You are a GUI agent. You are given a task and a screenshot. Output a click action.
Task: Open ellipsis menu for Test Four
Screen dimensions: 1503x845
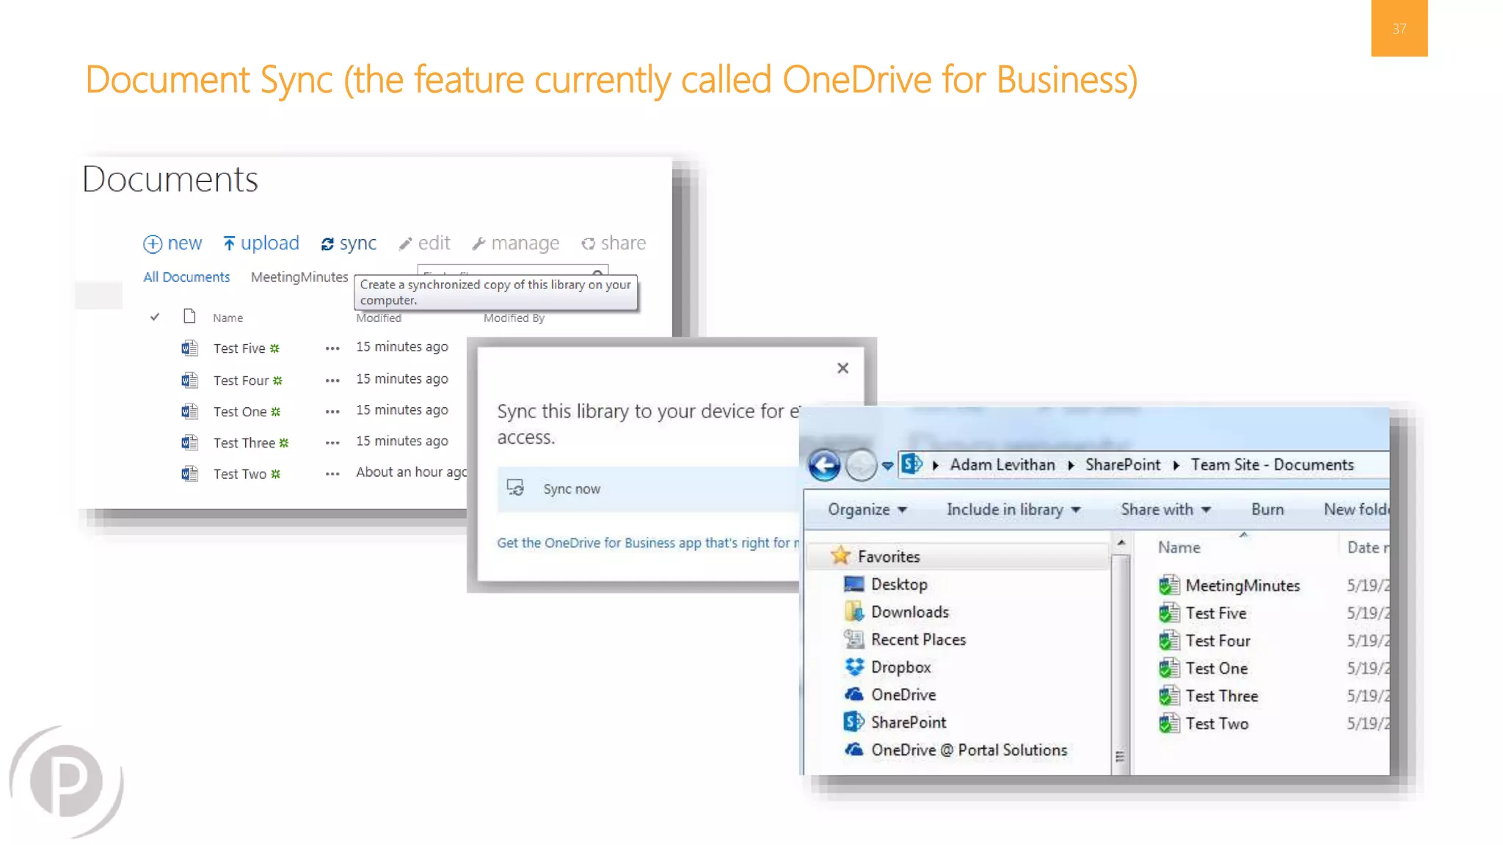(x=332, y=381)
